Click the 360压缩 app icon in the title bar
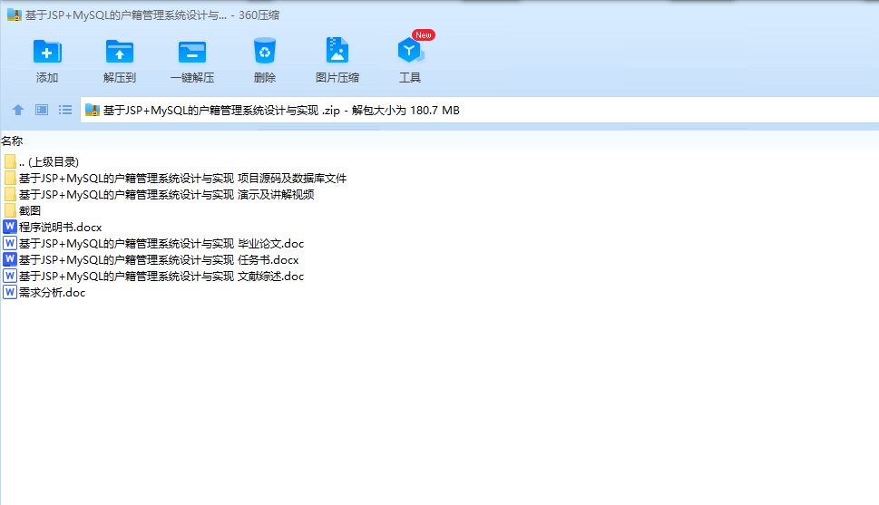Image resolution: width=879 pixels, height=505 pixels. point(14,15)
